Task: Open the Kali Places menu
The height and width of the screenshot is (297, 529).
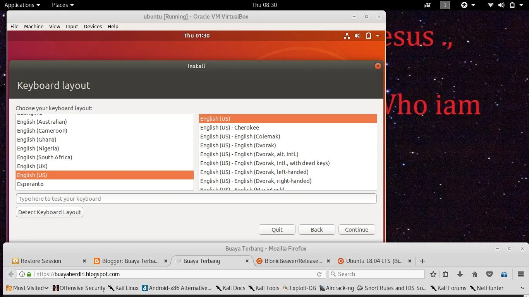Action: tap(63, 5)
